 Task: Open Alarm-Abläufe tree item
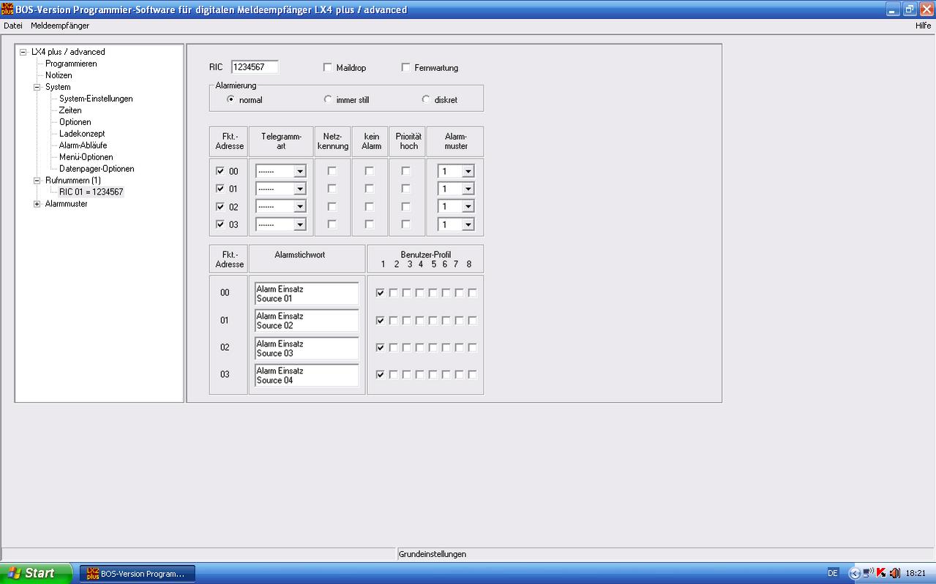coord(83,145)
